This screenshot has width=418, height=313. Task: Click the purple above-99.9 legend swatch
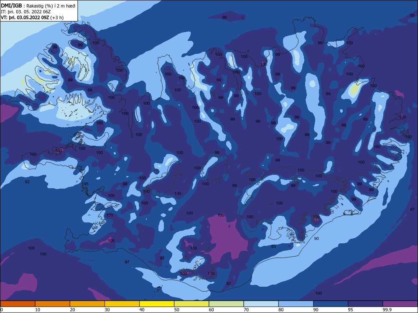click(x=400, y=304)
